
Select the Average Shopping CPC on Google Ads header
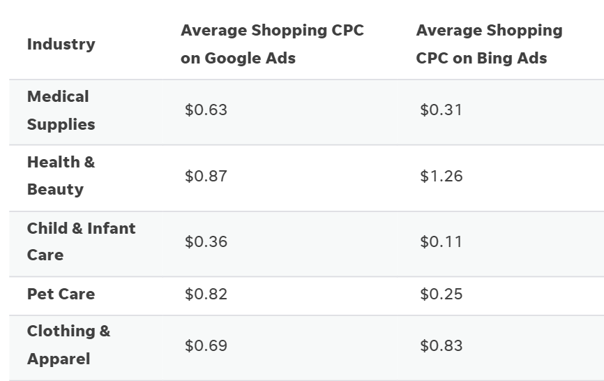coord(272,44)
